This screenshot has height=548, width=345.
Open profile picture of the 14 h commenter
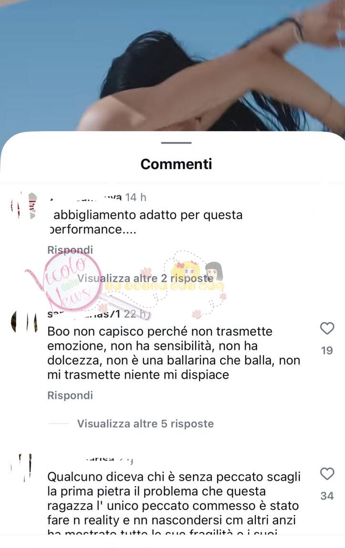(x=24, y=205)
